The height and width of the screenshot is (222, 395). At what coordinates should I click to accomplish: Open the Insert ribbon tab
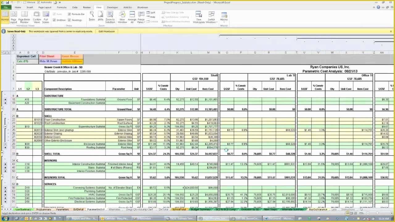(30, 7)
